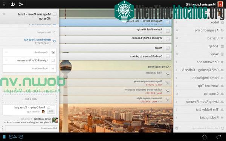The height and width of the screenshot is (141, 226).
Task: Open the settings gear in the sidebar footer
Action: point(177,128)
